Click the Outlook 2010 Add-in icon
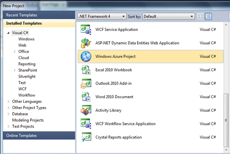This screenshot has height=154, width=230. tap(86, 83)
